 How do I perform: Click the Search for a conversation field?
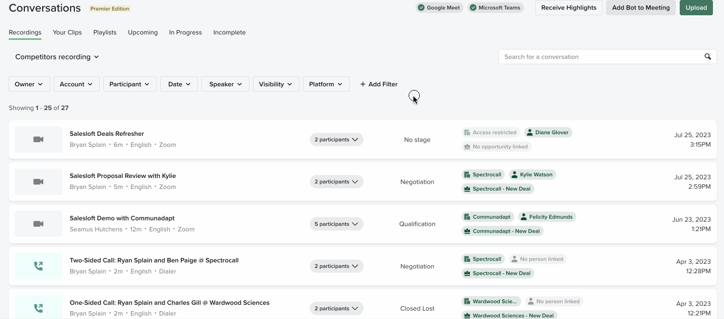click(607, 57)
